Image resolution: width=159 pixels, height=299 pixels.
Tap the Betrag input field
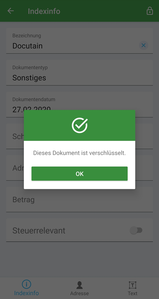(79, 200)
